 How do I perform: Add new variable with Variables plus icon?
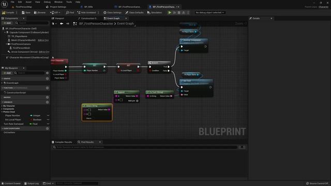[x=47, y=102]
